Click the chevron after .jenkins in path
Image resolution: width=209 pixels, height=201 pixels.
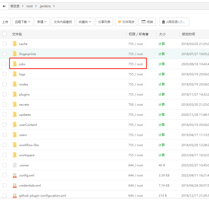(54, 6)
